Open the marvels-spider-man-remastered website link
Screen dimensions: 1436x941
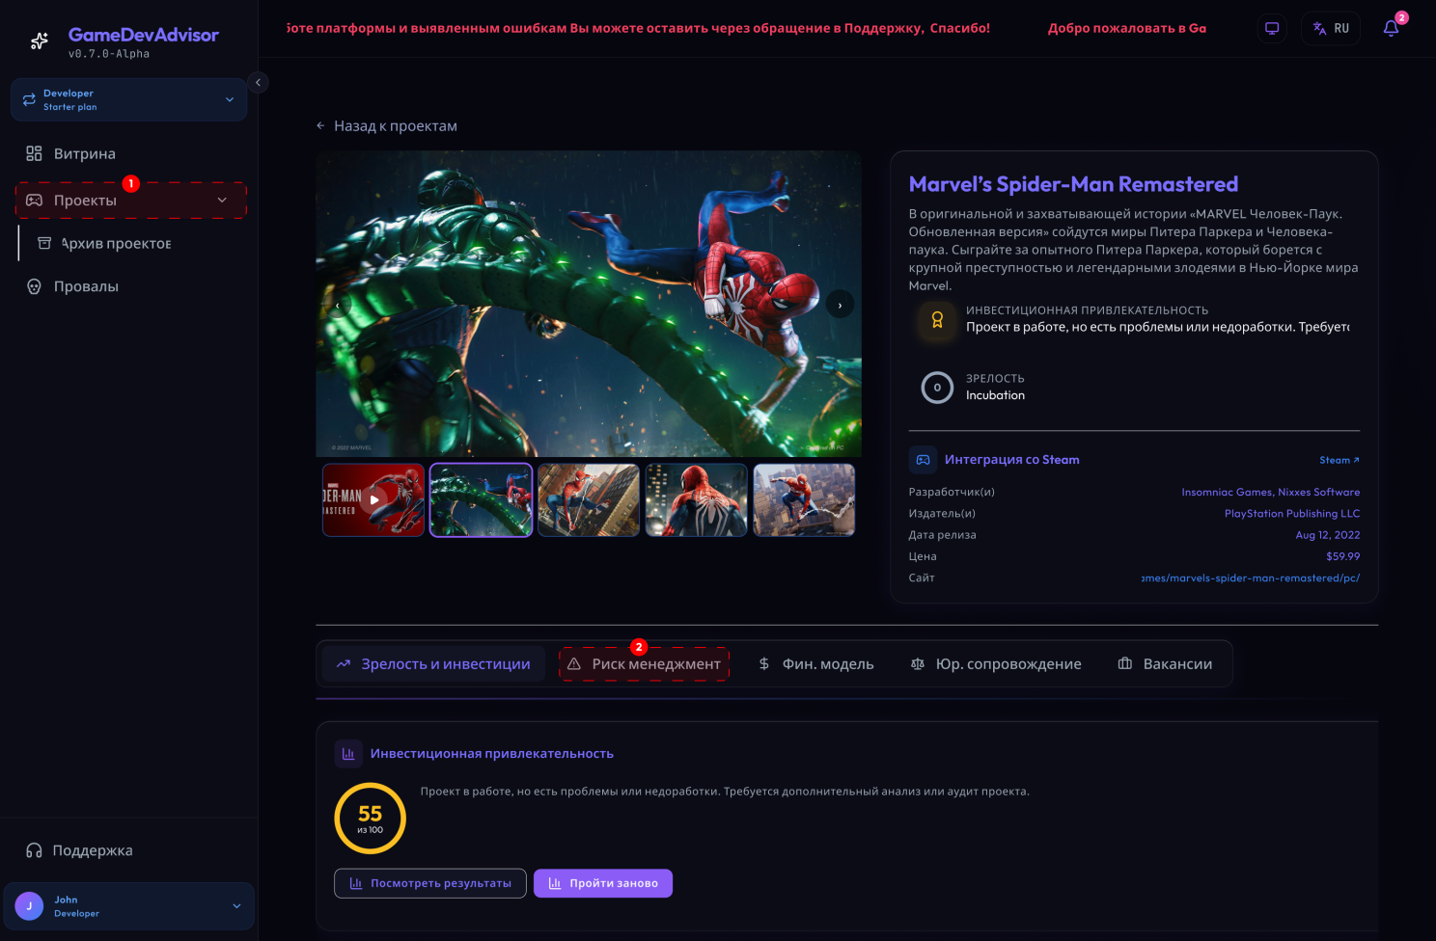click(x=1251, y=578)
